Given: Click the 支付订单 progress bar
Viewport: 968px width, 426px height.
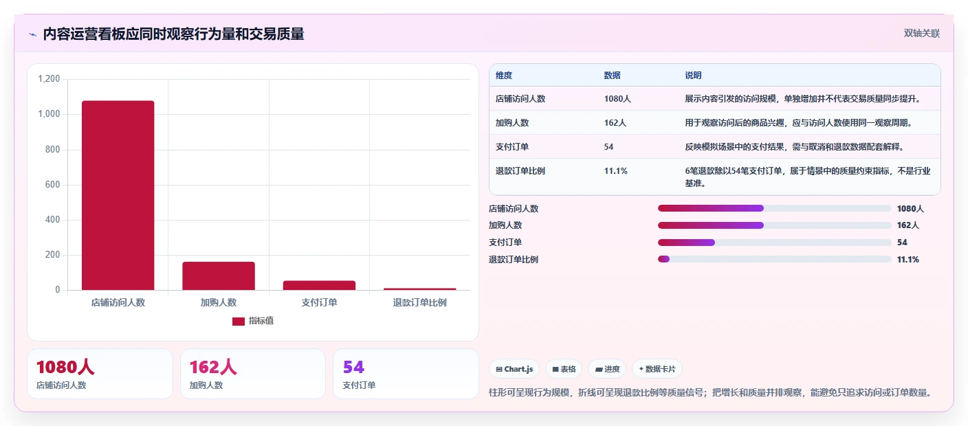Looking at the screenshot, I should [774, 243].
